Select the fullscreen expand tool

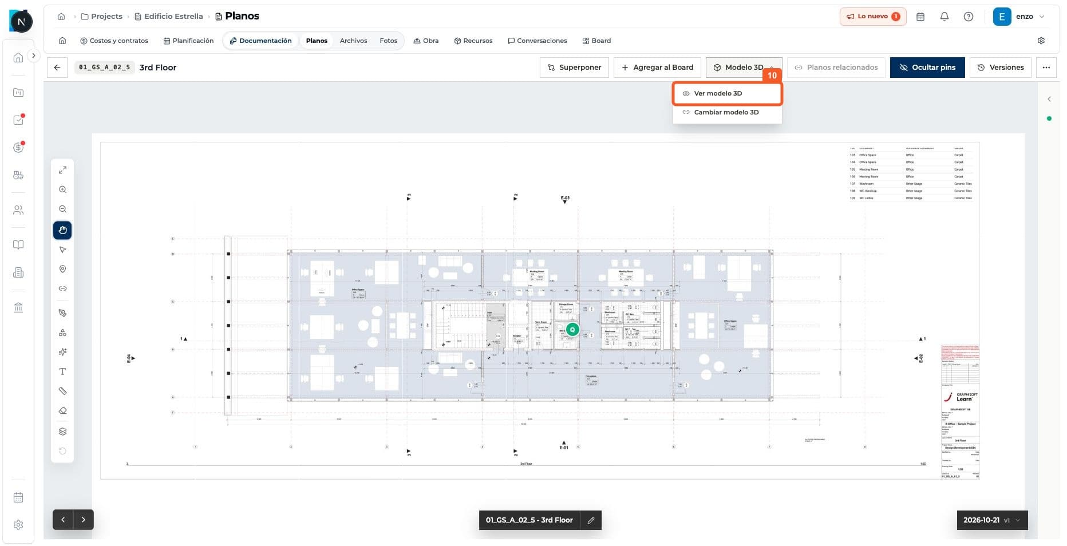[62, 170]
